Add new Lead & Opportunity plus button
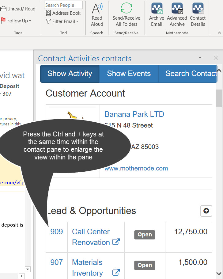Screen dimensions: 223x279 click(206, 211)
